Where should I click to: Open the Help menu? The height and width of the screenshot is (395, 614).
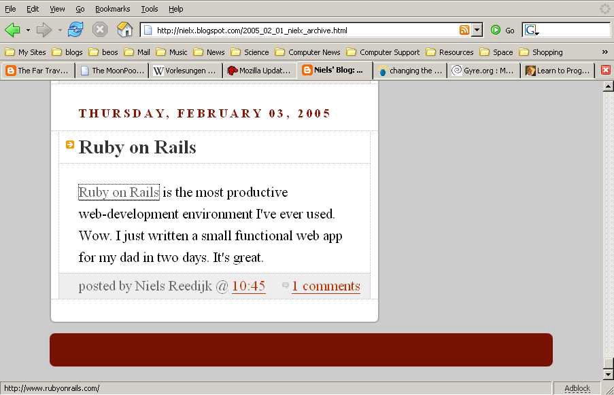click(x=176, y=9)
